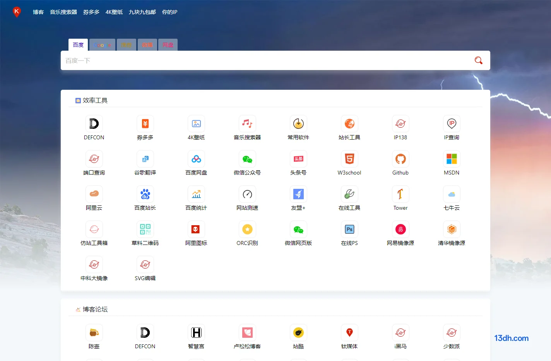Switch to the 网盘 search tab
The width and height of the screenshot is (551, 361).
pos(168,45)
